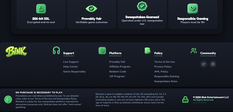233x112 pixels.
Task: Open Sweepstakes Rules link
Action: coord(166,81)
